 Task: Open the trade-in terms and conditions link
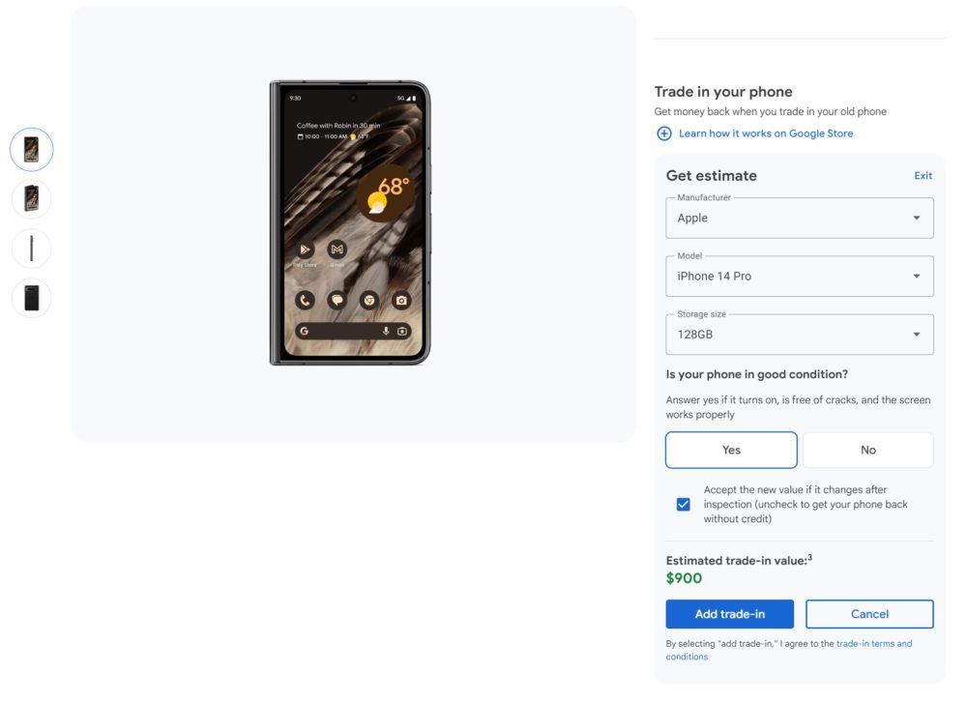789,650
